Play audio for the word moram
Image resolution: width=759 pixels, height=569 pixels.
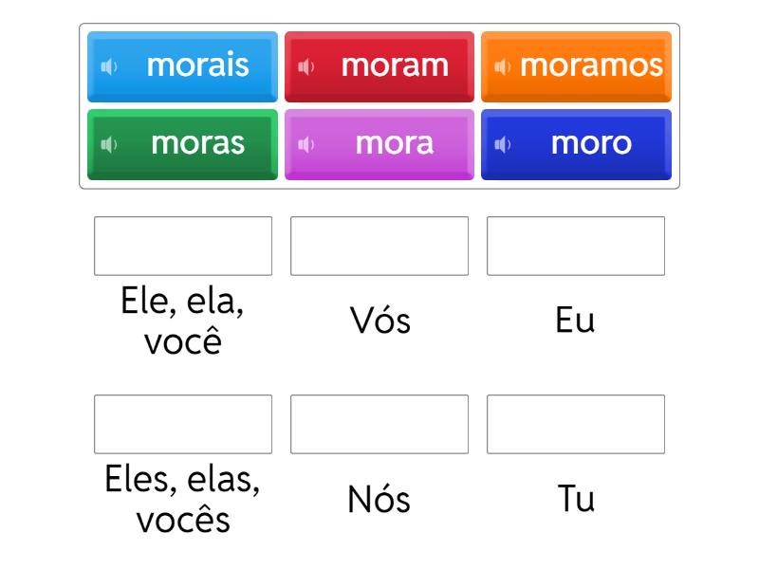(305, 66)
